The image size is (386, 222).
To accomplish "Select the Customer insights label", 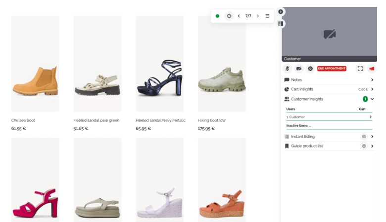I will [x=307, y=99].
